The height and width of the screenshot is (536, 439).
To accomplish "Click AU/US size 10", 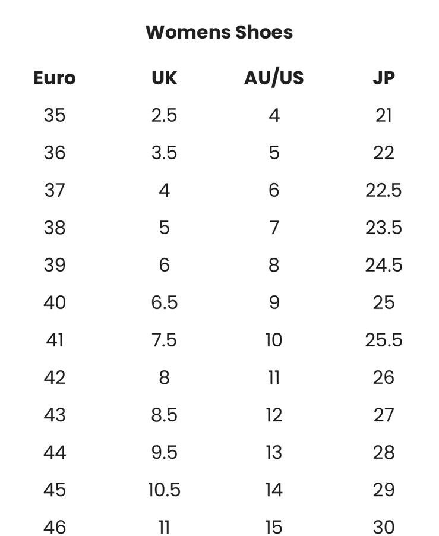I will pyautogui.click(x=274, y=340).
